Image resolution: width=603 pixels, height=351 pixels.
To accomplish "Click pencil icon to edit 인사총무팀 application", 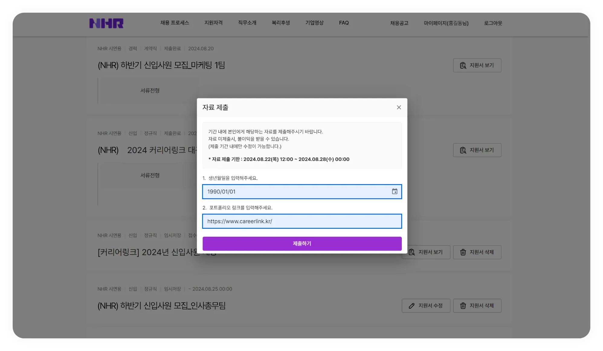I will tap(412, 306).
